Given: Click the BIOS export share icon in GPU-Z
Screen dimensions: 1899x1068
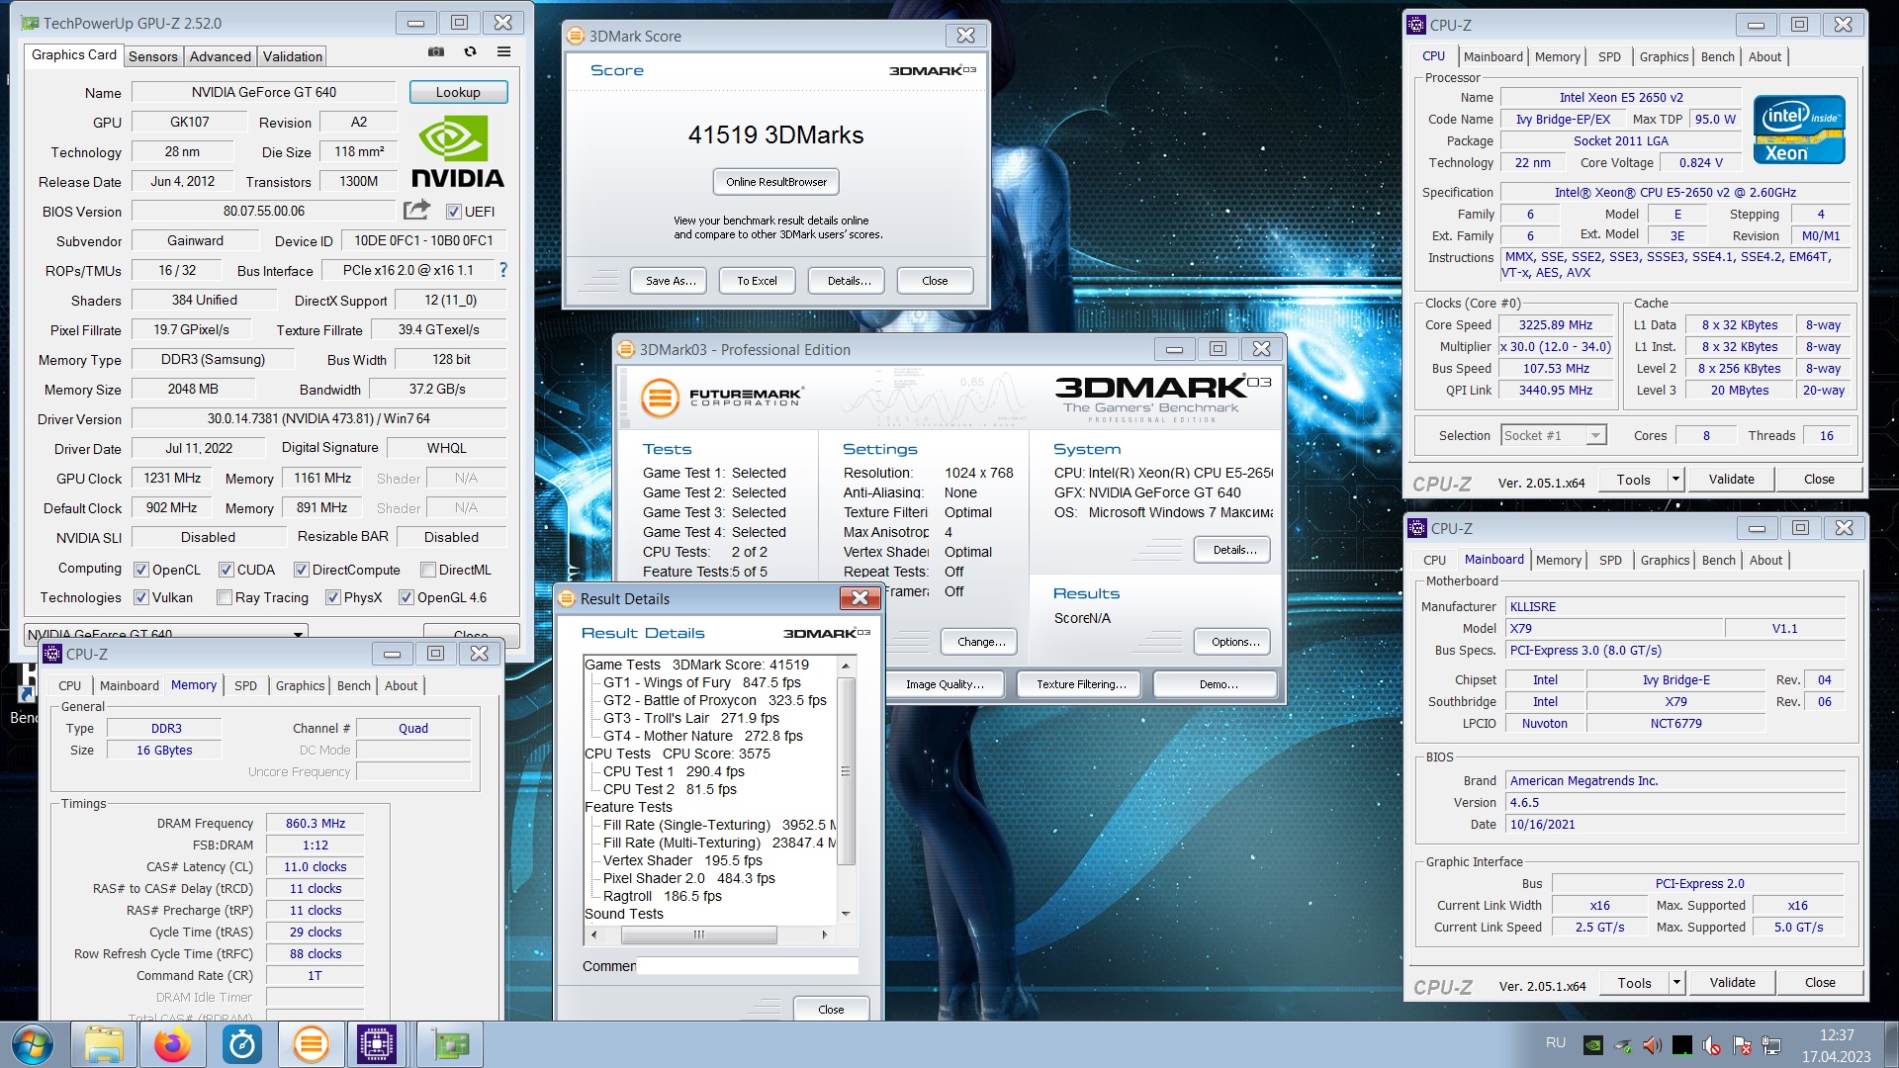Looking at the screenshot, I should coord(416,210).
